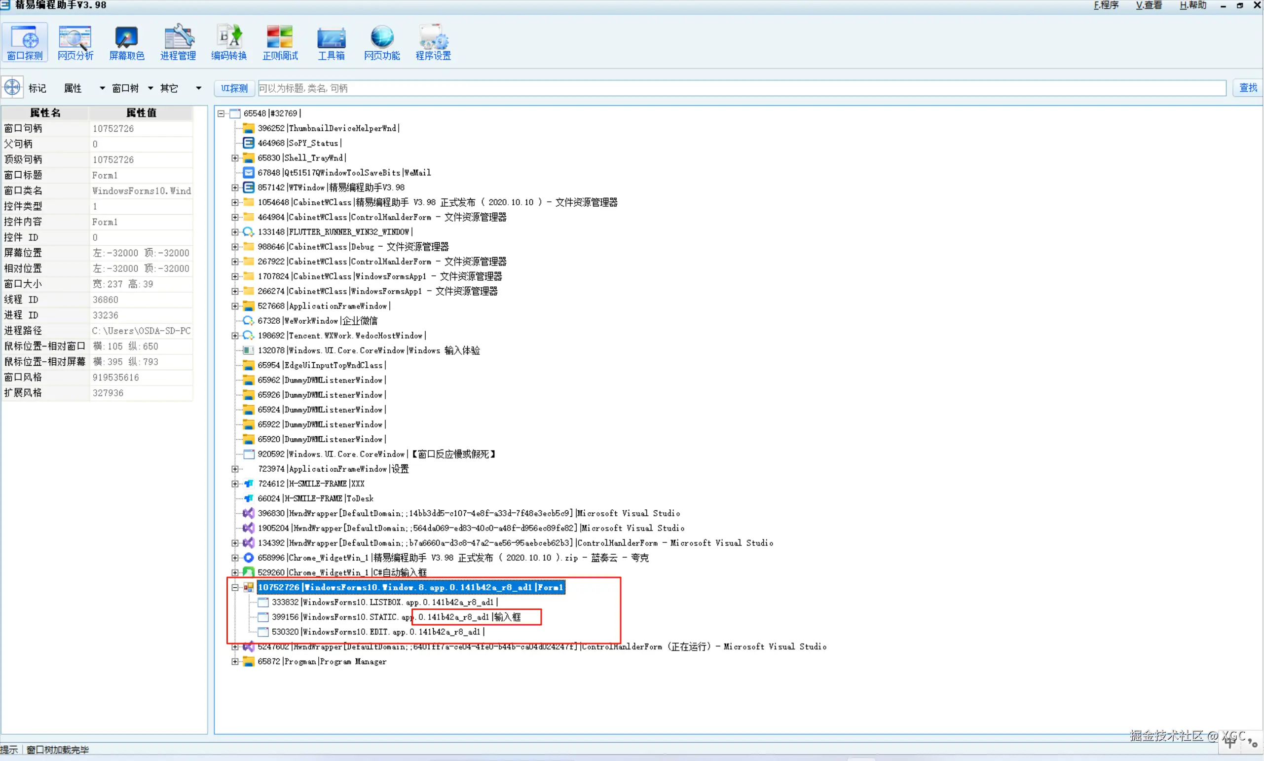1264x761 pixels.
Task: Open the 工具箱 toolbox
Action: pos(331,42)
